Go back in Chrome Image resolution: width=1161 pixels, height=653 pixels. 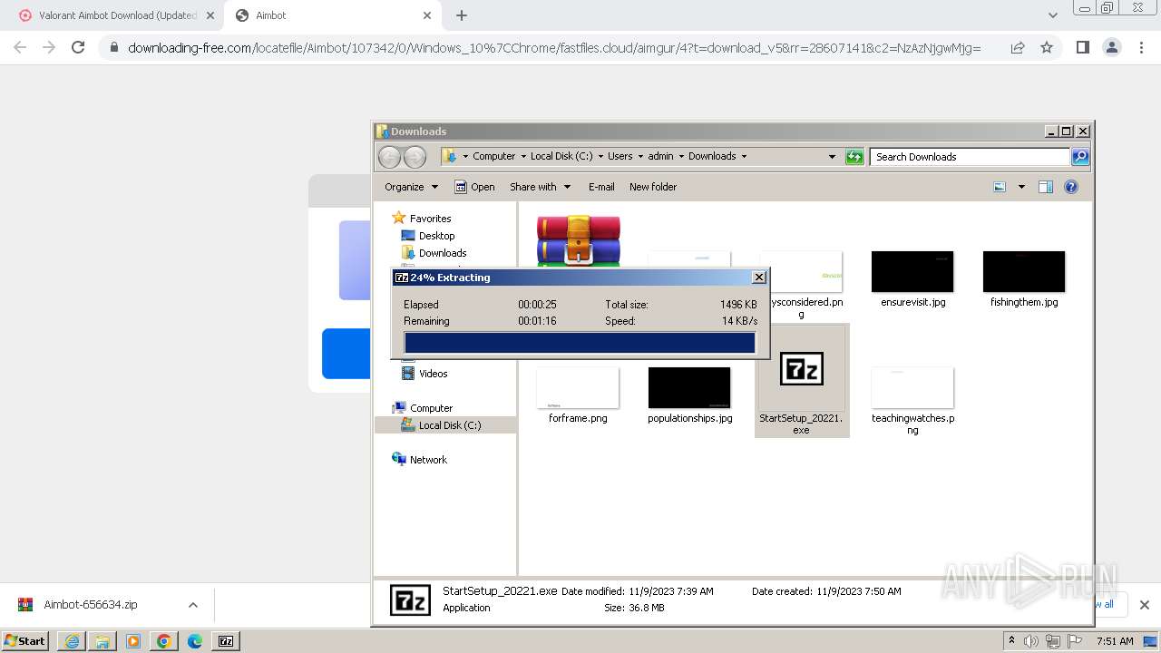tap(20, 47)
